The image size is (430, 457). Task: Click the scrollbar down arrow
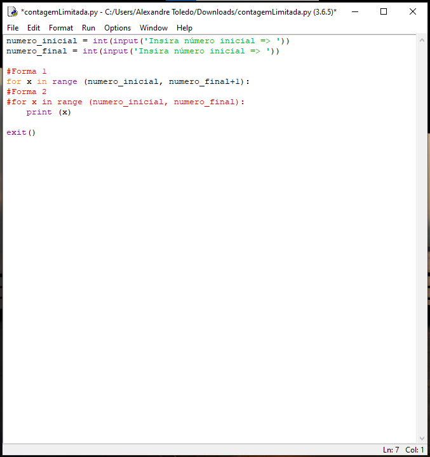(x=422, y=438)
